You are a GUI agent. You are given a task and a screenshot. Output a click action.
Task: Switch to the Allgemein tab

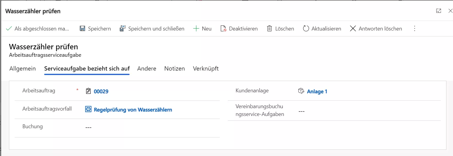(23, 68)
